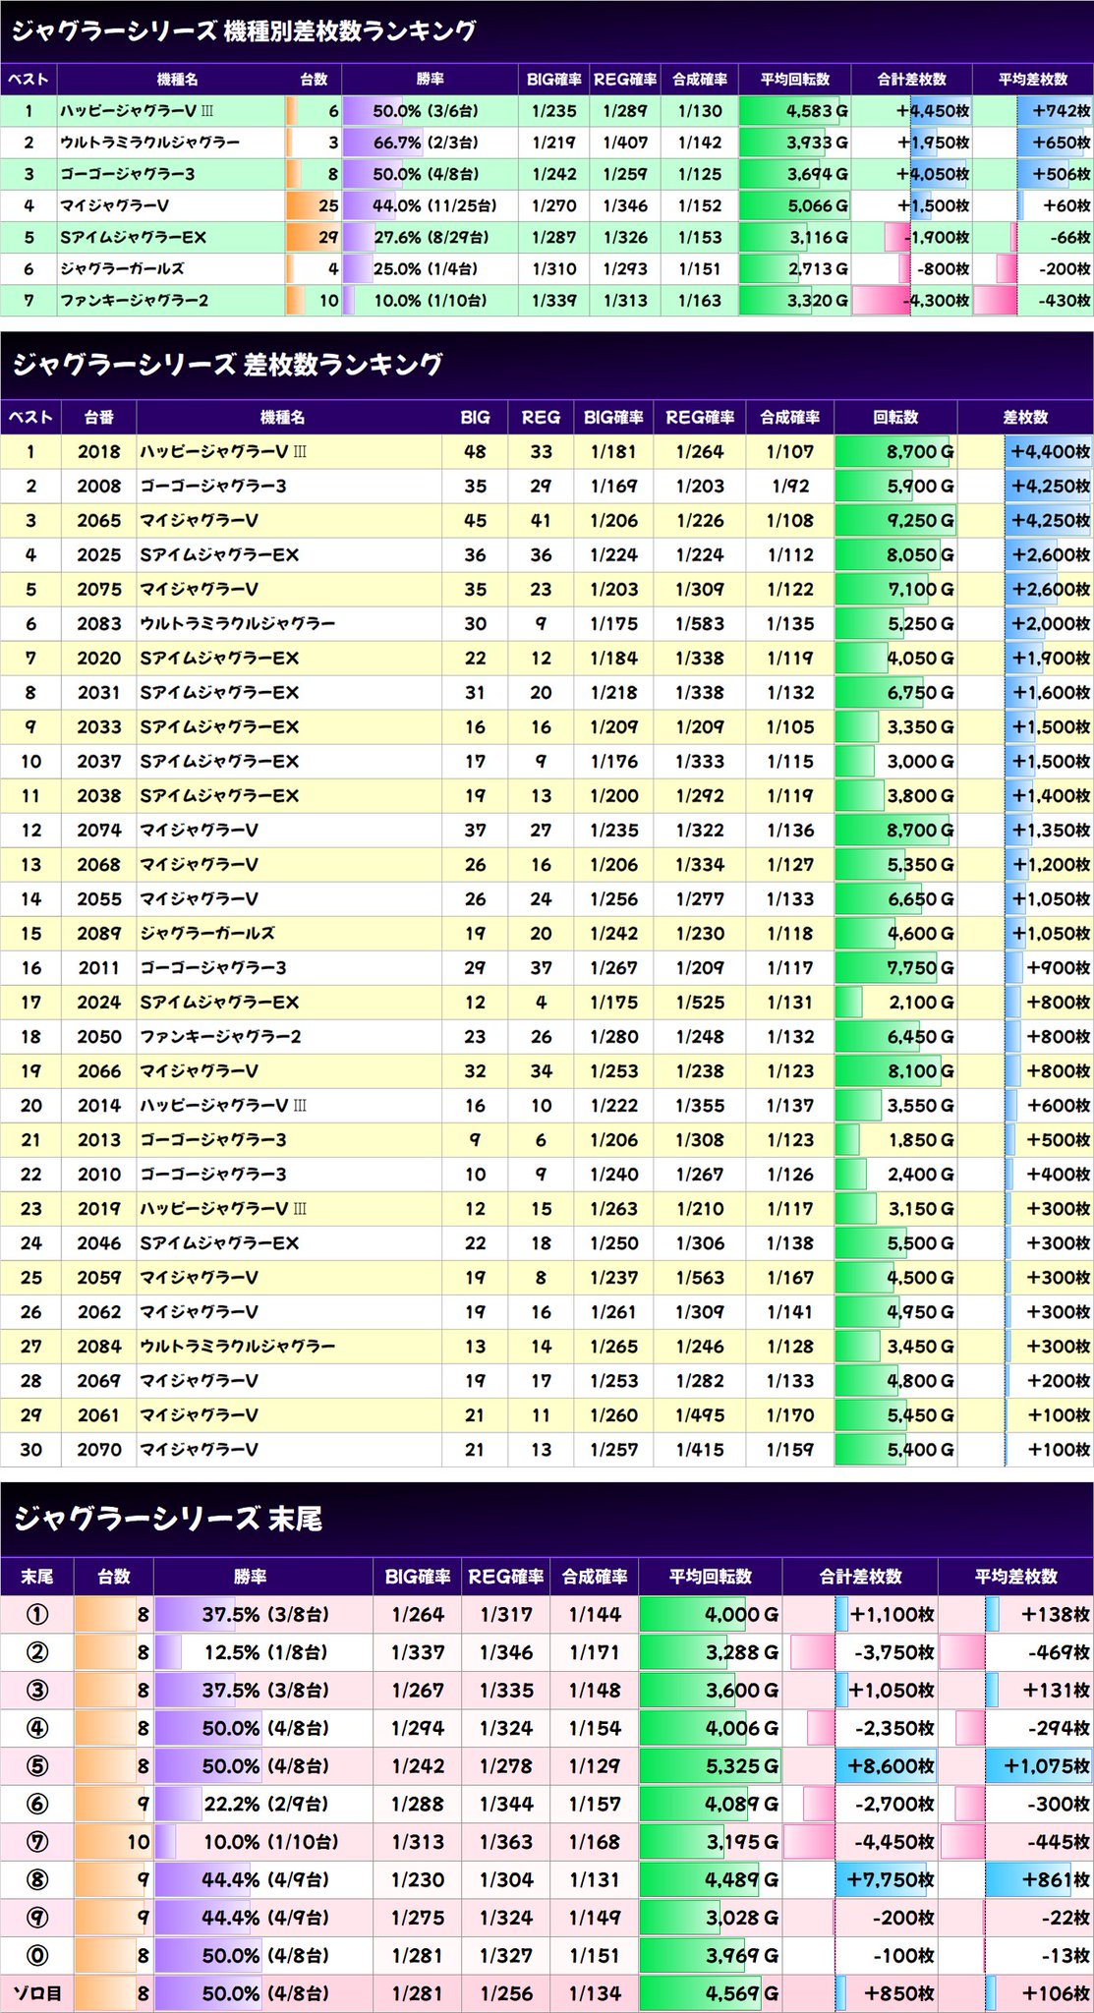Click the 合計差枚数 header in the last-digit table
This screenshot has height=2013, width=1094.
click(x=860, y=1577)
